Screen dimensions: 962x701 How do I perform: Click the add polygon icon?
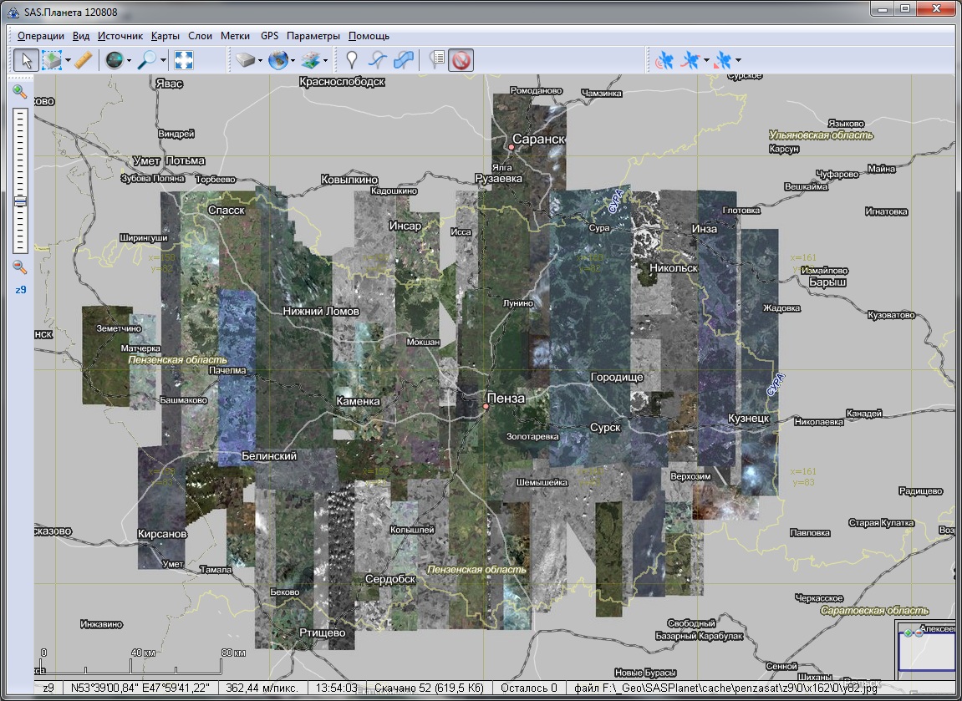click(x=404, y=60)
